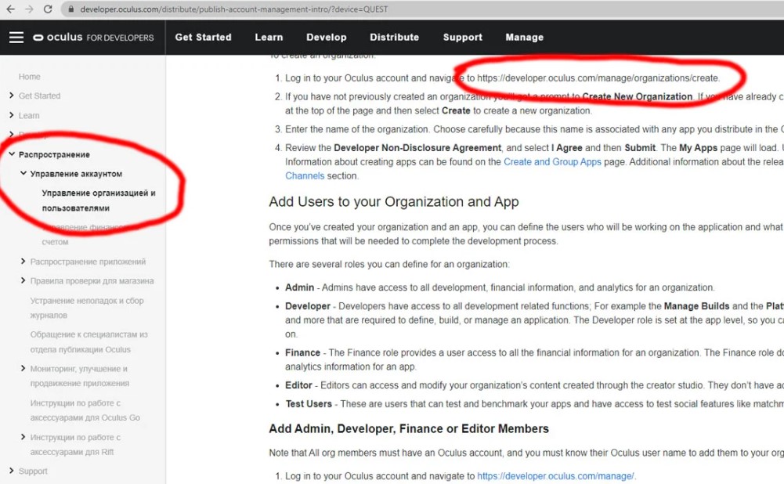Image resolution: width=784 pixels, height=484 pixels.
Task: Expand the Get Started sidebar section
Action: tap(11, 96)
